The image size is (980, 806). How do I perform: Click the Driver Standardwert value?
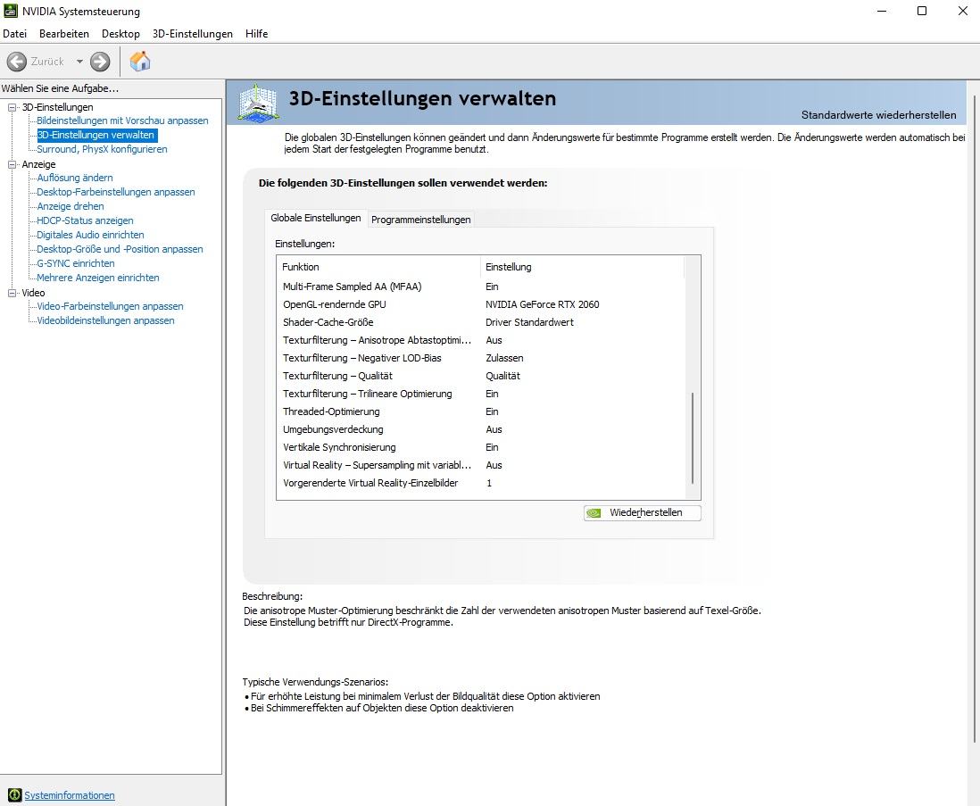(x=529, y=322)
